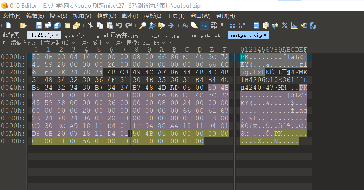Screen dimensions: 364x190
Task: Click the open folder icon
Action: [23, 25]
